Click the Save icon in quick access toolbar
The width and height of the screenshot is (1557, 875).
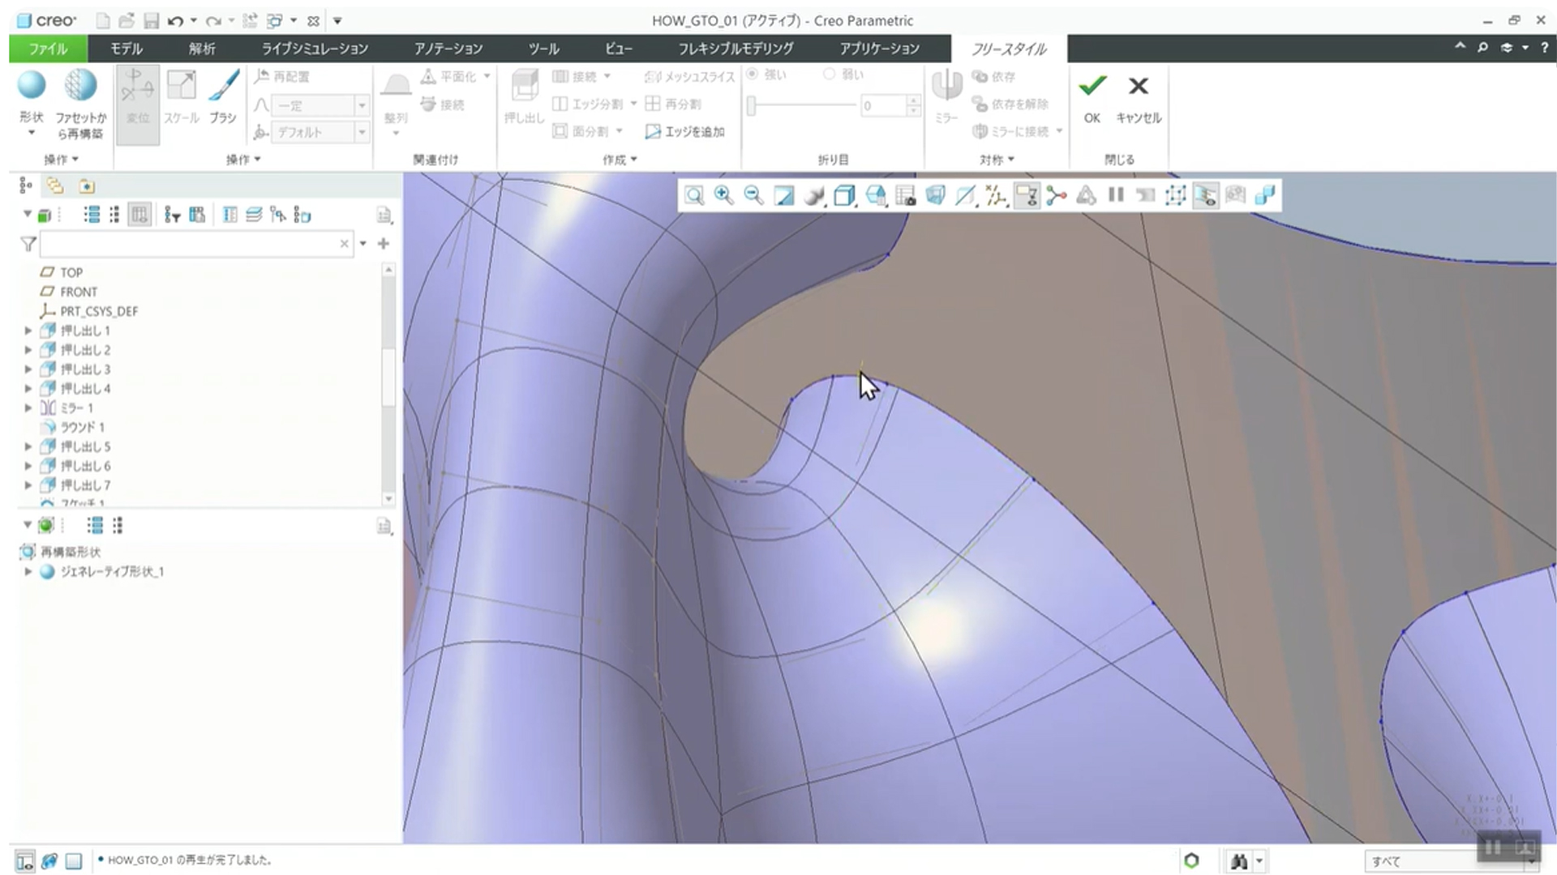pos(151,21)
